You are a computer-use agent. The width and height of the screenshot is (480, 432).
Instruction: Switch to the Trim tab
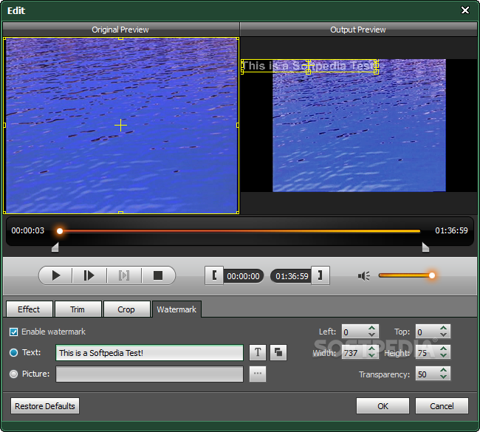click(x=78, y=309)
